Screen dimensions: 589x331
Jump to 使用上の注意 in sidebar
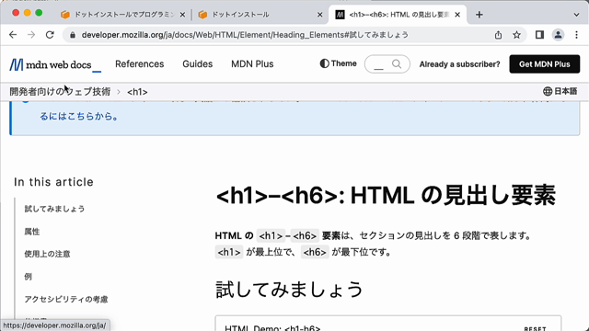[x=47, y=254]
